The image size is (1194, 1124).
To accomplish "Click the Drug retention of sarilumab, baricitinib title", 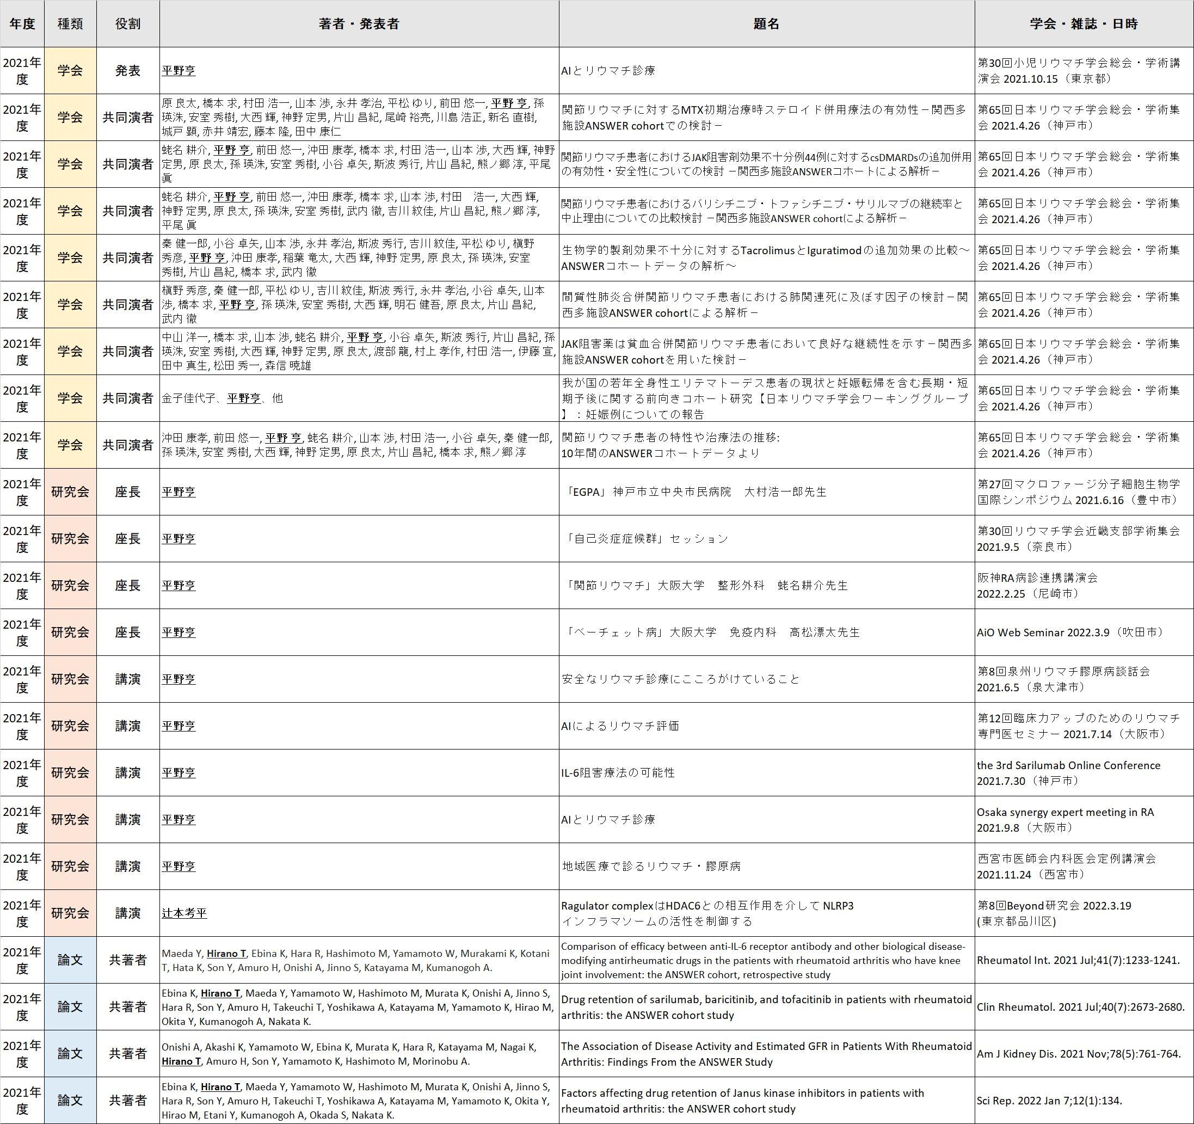I will tap(766, 1008).
